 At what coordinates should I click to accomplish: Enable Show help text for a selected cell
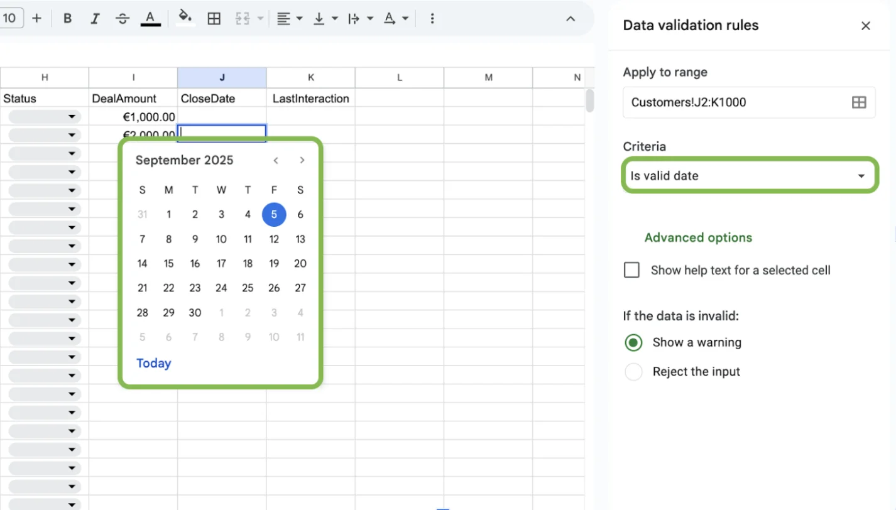(631, 269)
